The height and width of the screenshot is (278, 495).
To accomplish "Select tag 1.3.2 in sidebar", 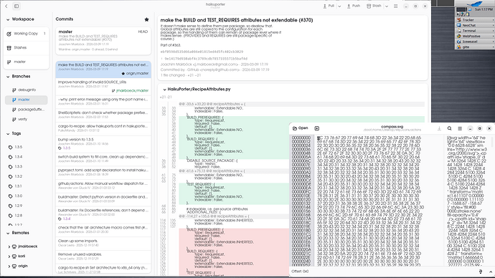I will [x=27, y=176].
